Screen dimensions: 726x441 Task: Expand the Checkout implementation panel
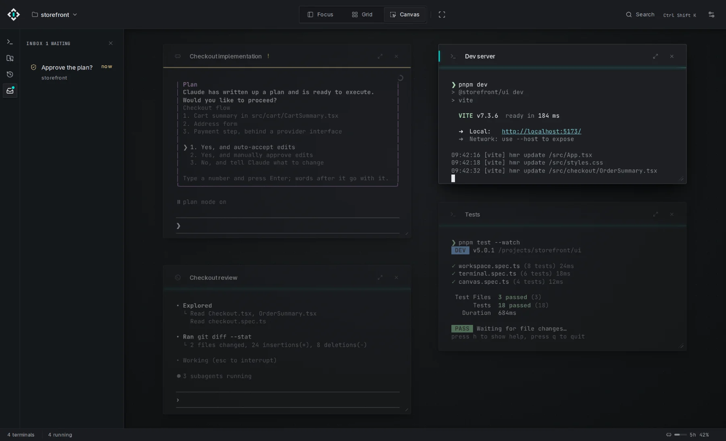[x=380, y=56]
